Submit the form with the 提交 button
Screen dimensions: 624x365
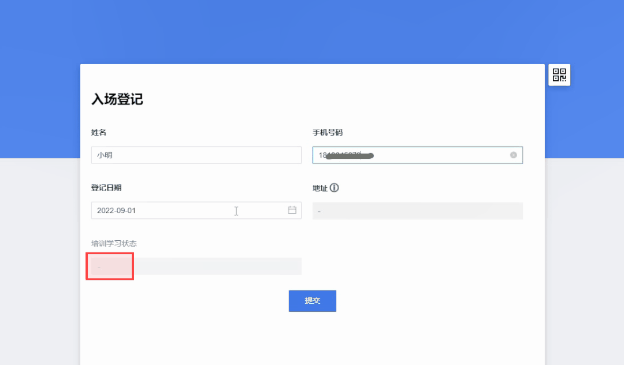tap(313, 301)
